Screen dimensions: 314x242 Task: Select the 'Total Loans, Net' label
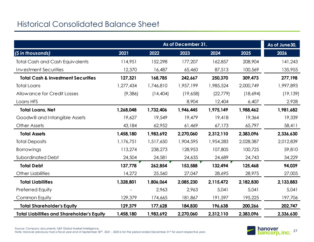[38, 110]
